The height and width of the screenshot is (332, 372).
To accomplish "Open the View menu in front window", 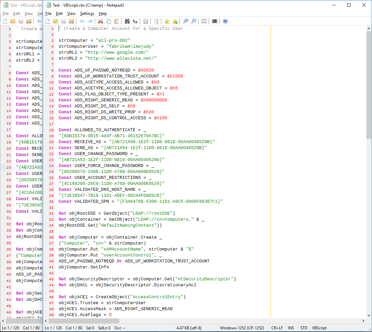I will tap(71, 14).
